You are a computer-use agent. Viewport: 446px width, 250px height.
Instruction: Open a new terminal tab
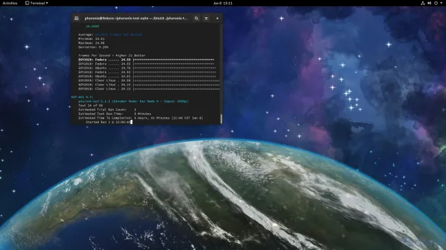click(x=77, y=18)
